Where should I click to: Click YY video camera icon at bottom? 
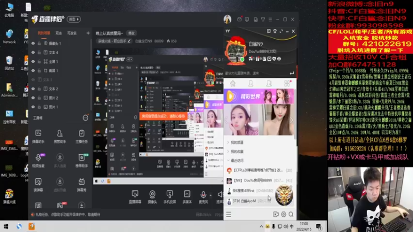[x=276, y=214]
